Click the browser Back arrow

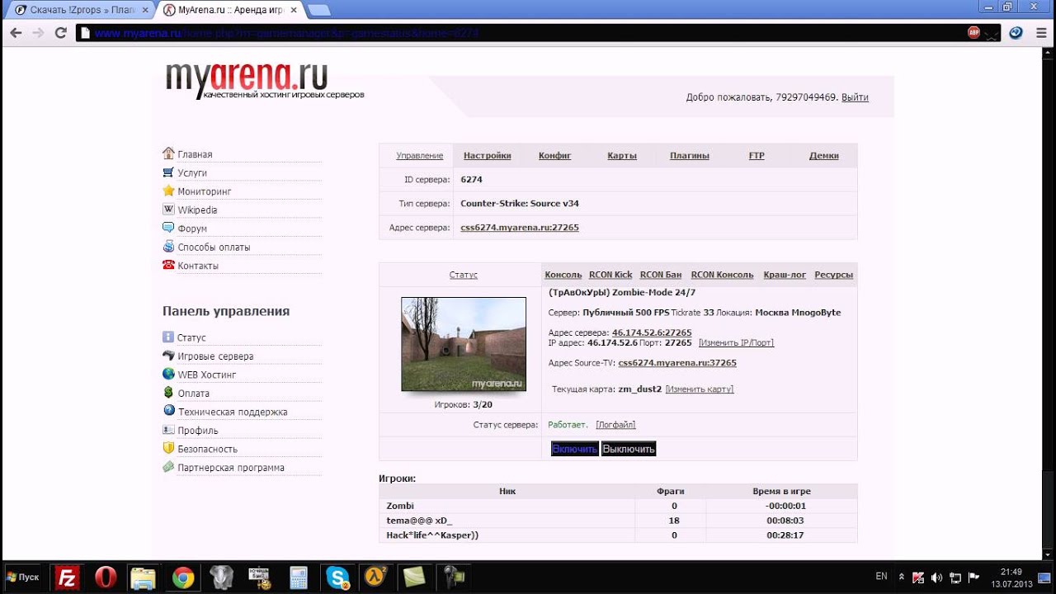(x=16, y=33)
